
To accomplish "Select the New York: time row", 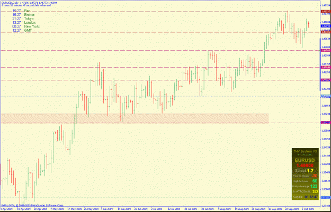I will pyautogui.click(x=26, y=26).
